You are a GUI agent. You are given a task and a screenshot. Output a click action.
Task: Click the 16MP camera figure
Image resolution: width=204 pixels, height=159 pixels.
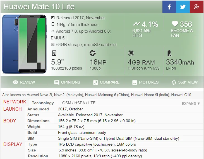(x=98, y=62)
